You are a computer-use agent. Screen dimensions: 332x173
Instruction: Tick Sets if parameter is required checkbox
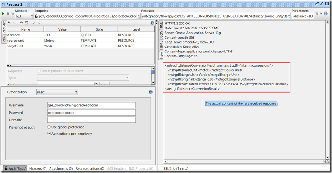point(38,71)
